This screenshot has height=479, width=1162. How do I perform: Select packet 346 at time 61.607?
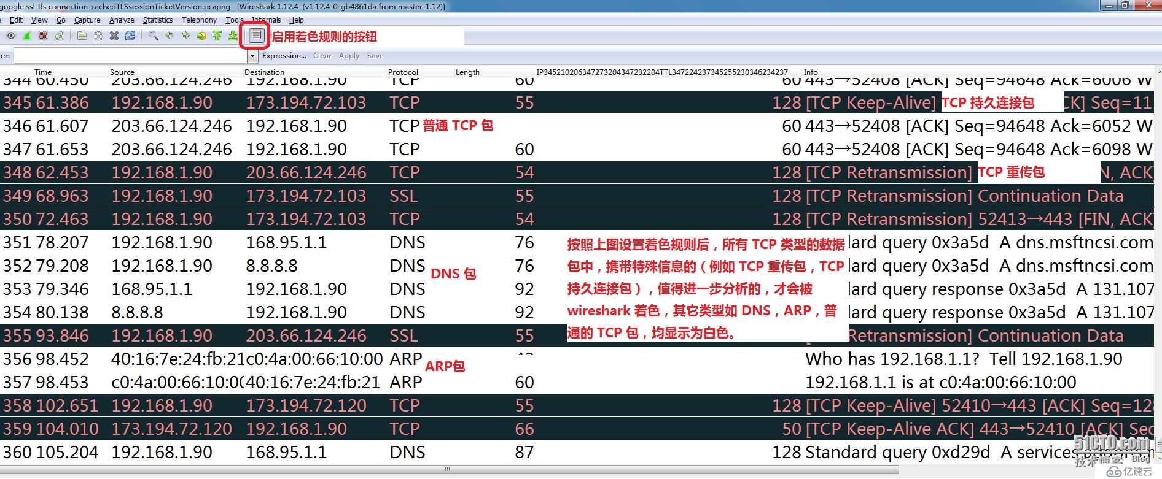(x=577, y=126)
